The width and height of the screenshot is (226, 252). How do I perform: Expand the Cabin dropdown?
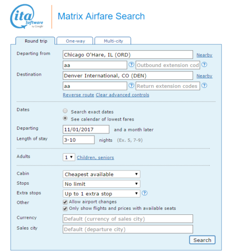click(101, 174)
